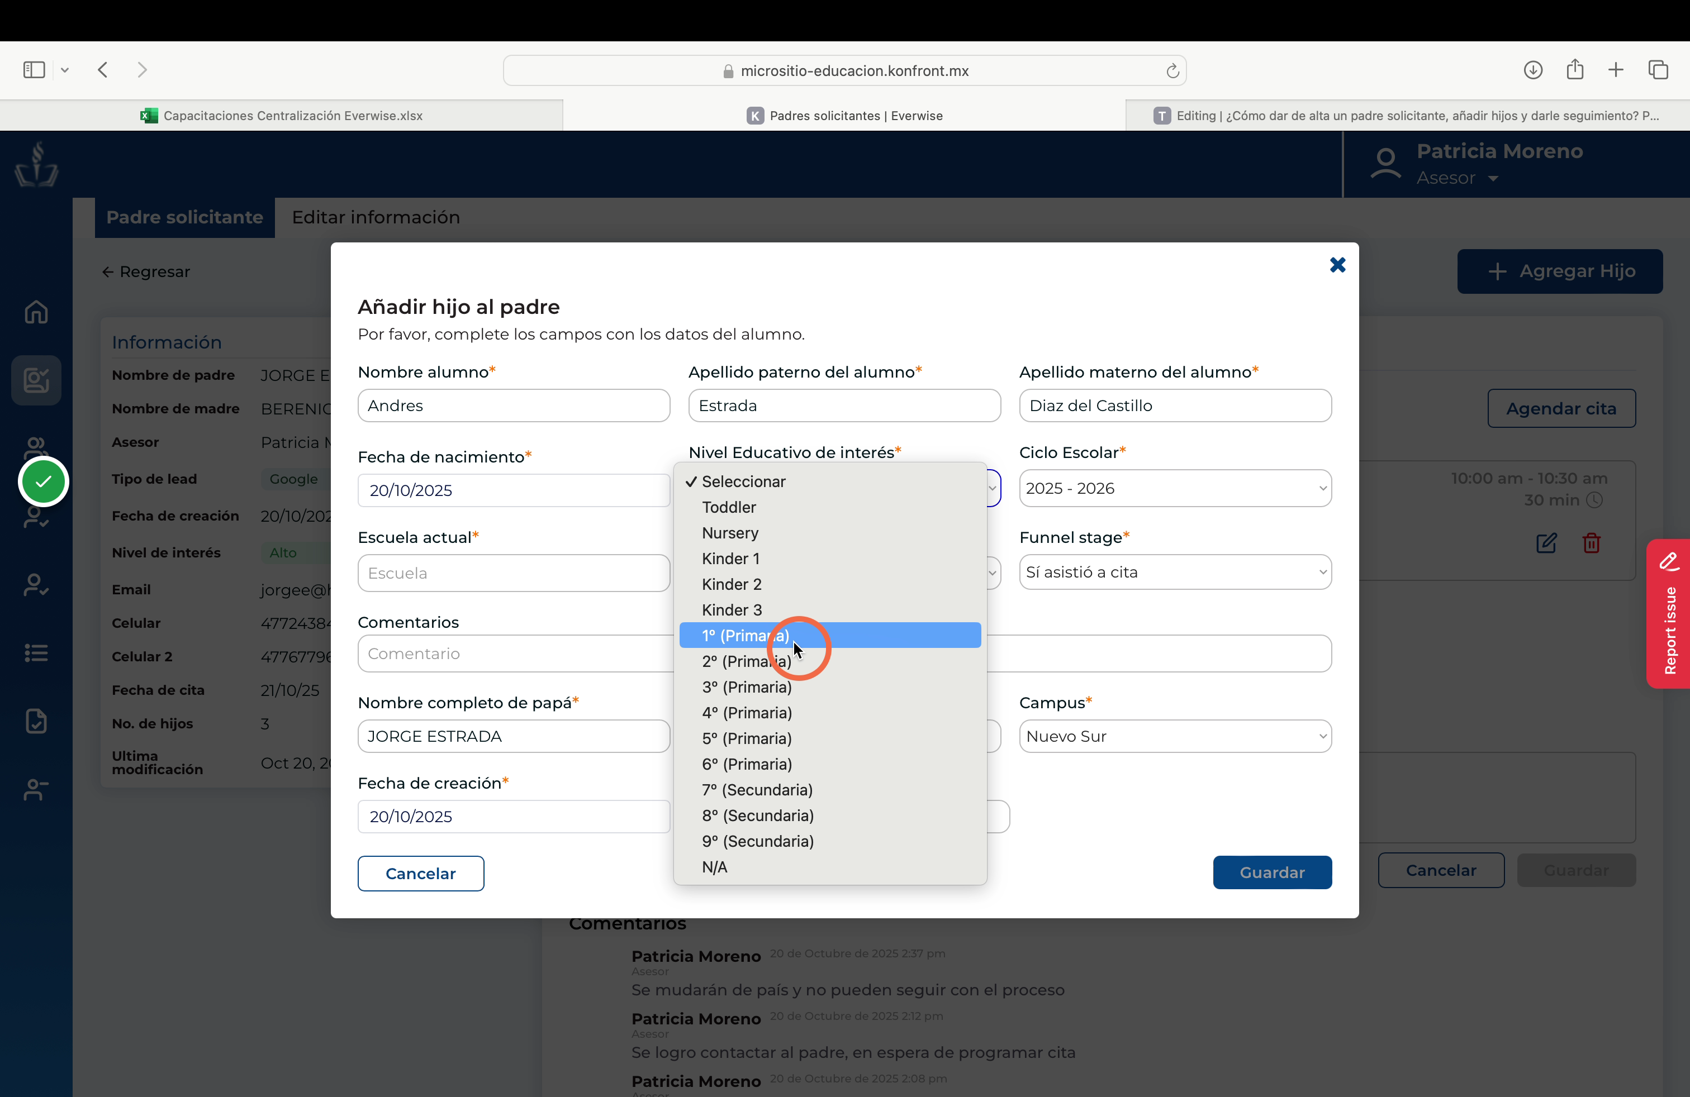
Task: Open the sidebar toggle dropdown chevron
Action: click(65, 70)
